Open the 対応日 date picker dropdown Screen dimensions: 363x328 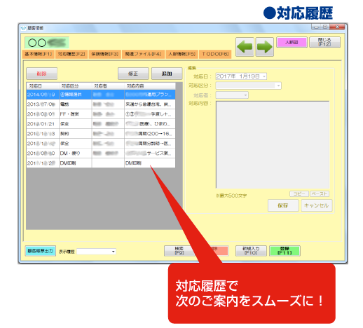pyautogui.click(x=264, y=76)
